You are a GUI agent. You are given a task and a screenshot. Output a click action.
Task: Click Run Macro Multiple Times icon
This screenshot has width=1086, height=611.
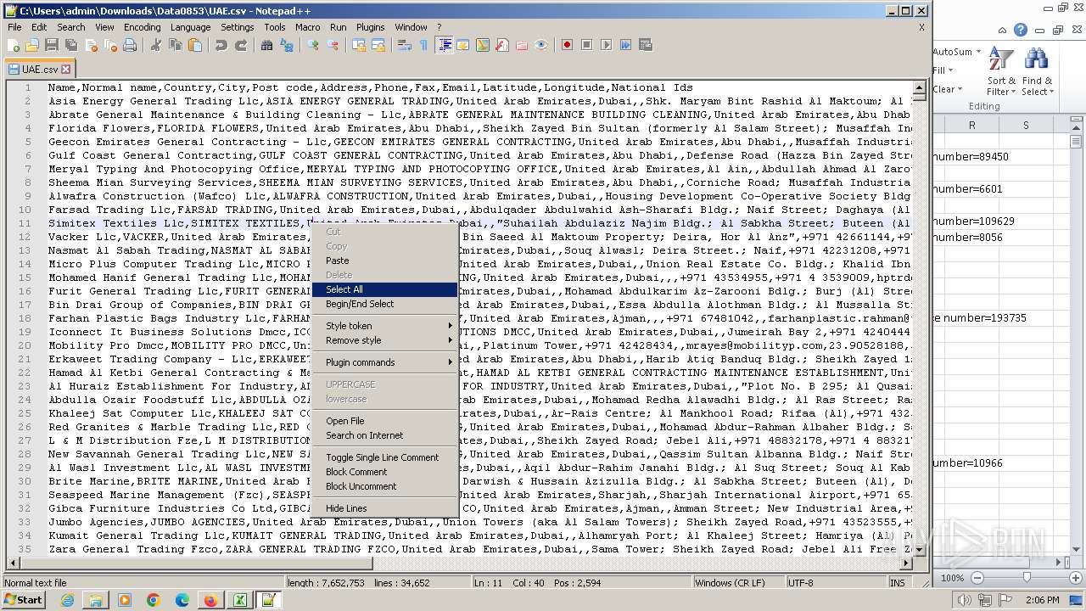tap(625, 45)
